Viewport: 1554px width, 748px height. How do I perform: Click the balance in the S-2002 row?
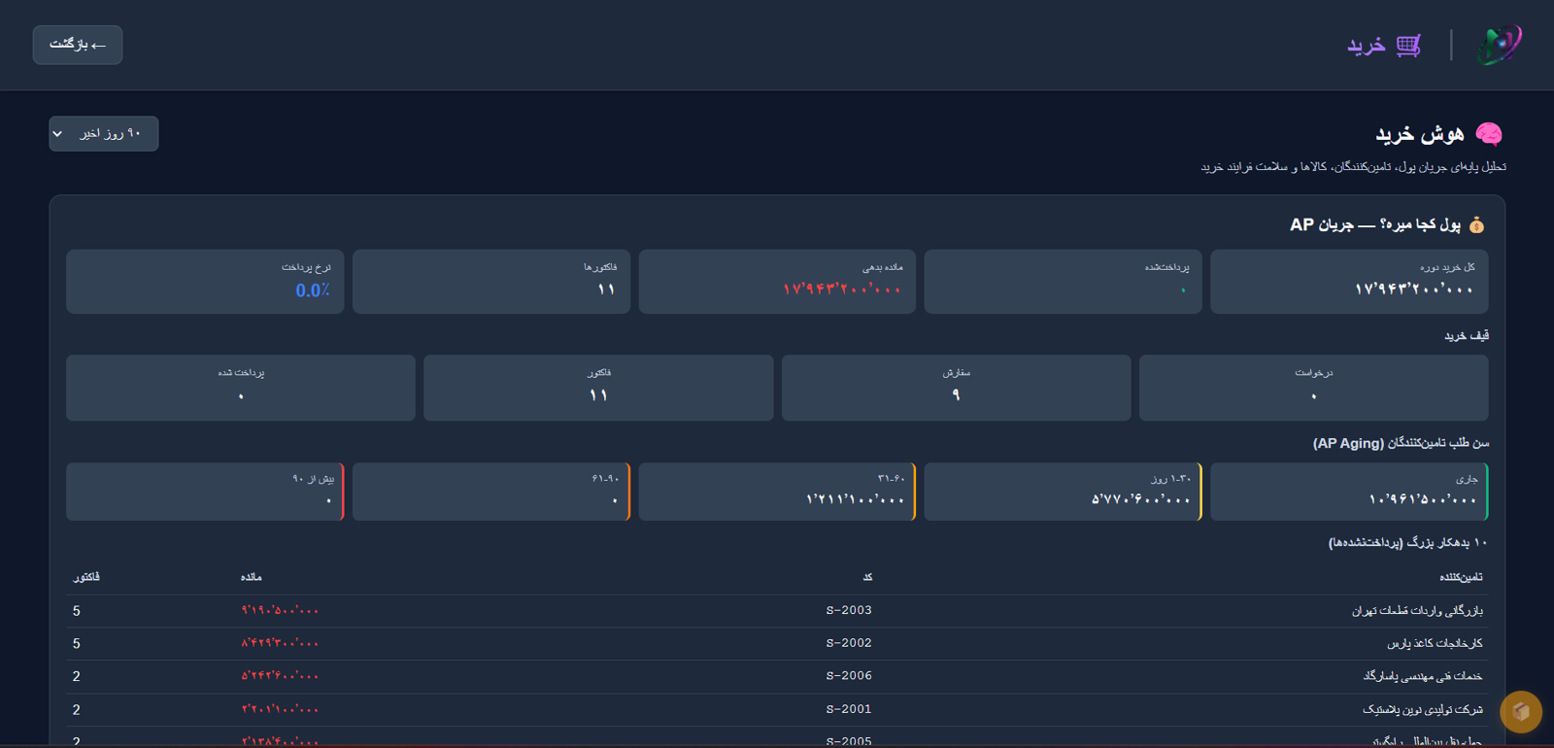[x=280, y=643]
